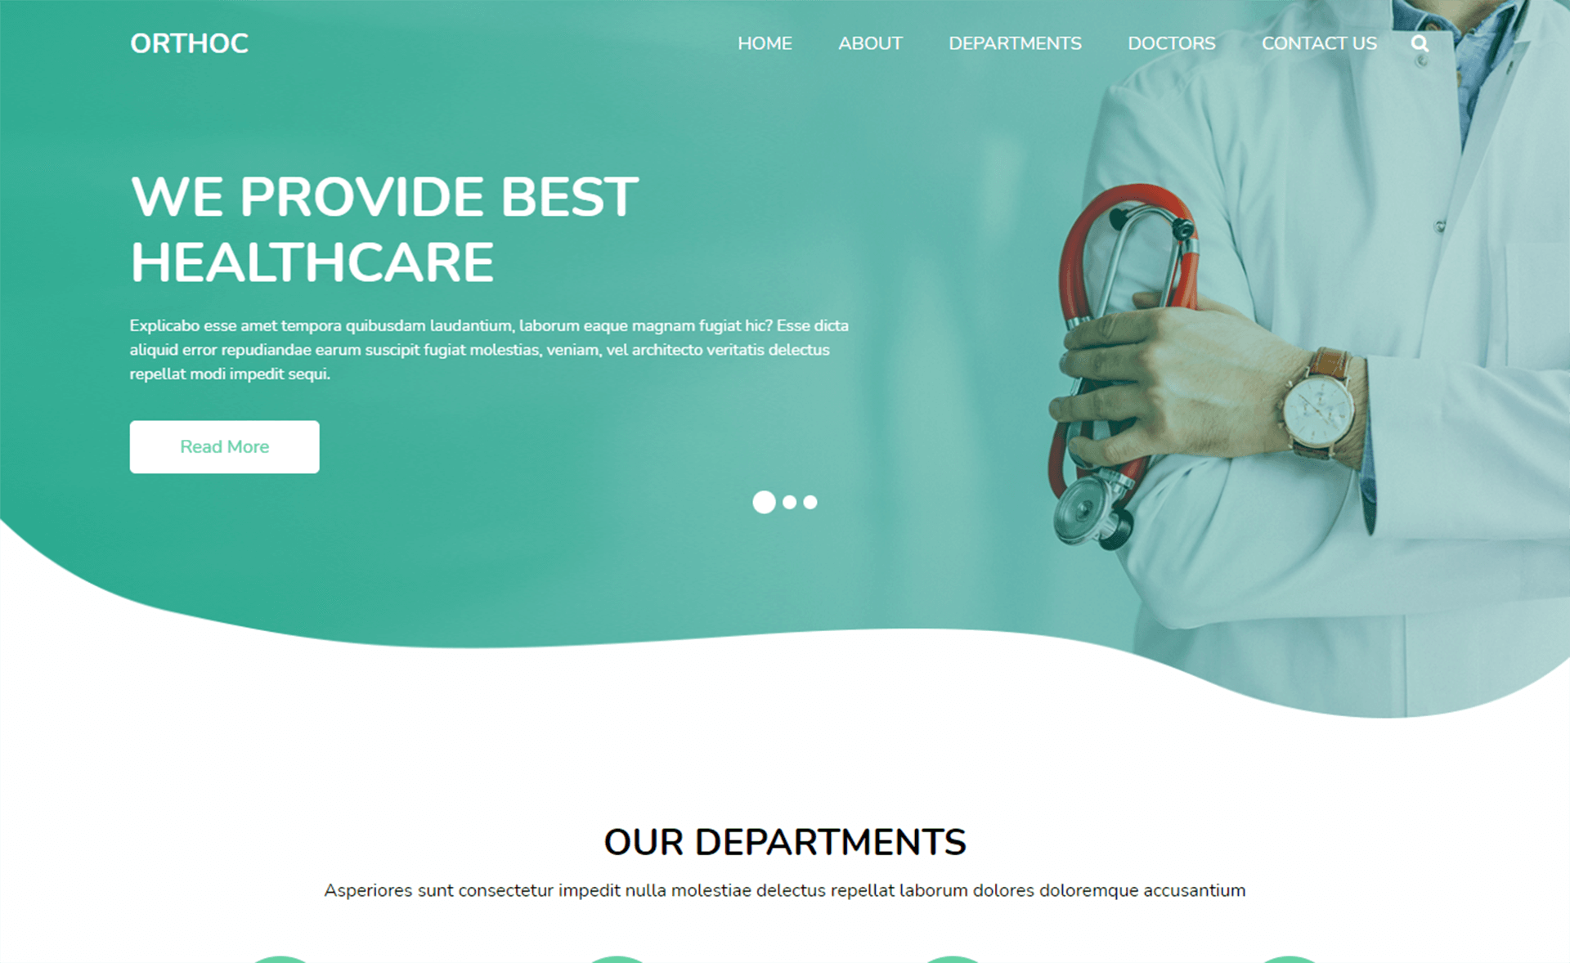1570x963 pixels.
Task: Click the first carousel dot indicator
Action: click(761, 502)
